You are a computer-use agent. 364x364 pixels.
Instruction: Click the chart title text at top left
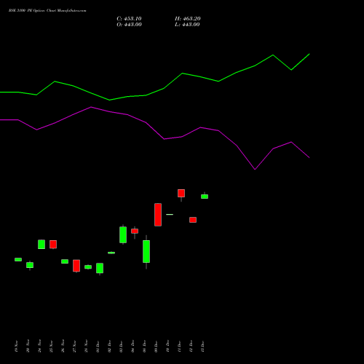tap(47, 11)
